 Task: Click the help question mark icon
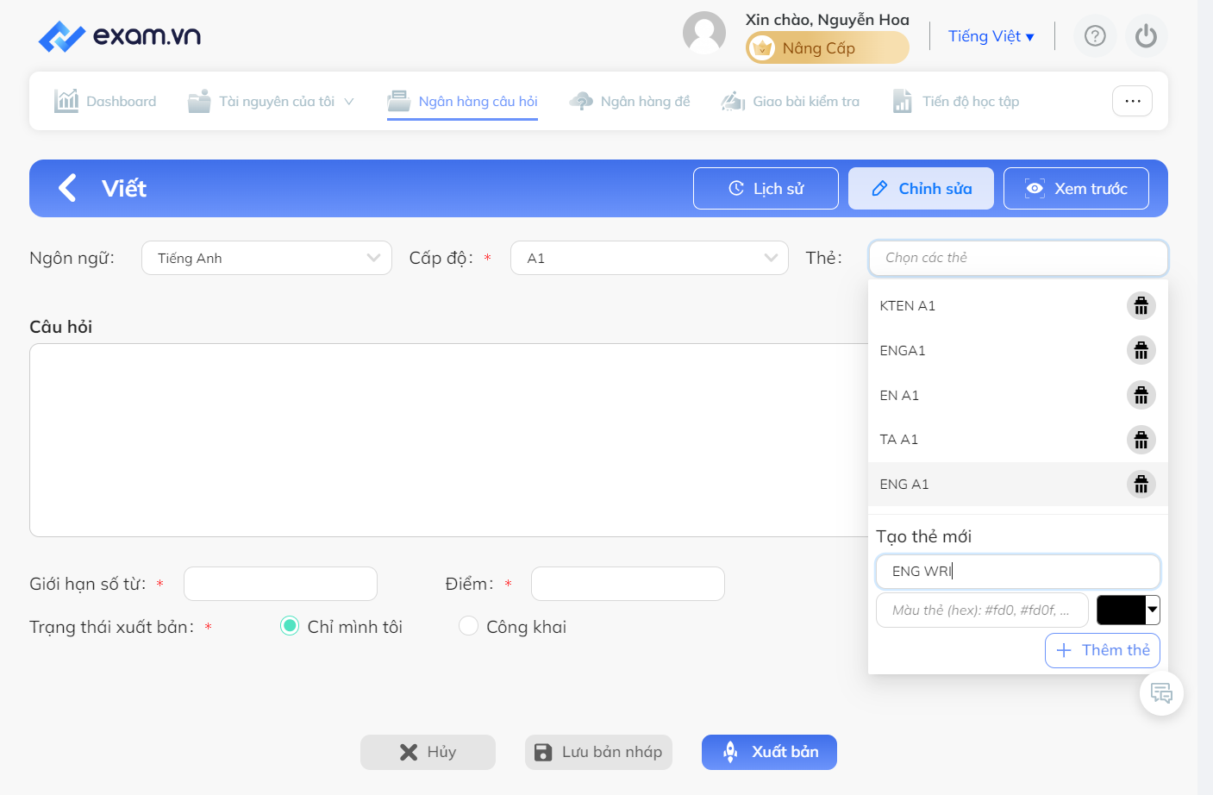pyautogui.click(x=1095, y=36)
